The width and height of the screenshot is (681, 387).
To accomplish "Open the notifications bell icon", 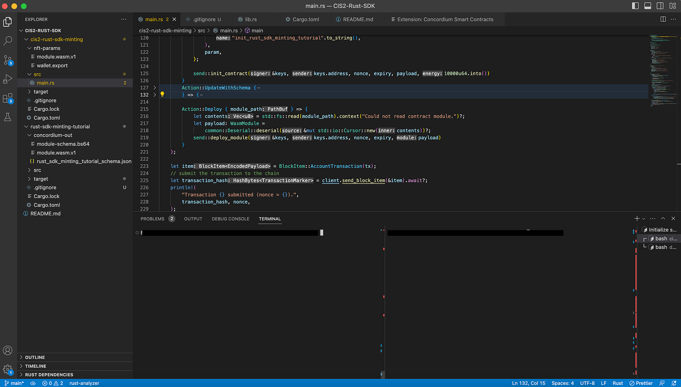I will click(674, 383).
